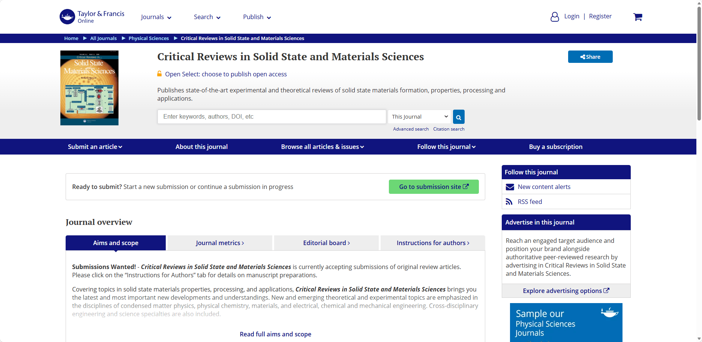Click Go to submission site button
The width and height of the screenshot is (702, 342).
(x=434, y=187)
